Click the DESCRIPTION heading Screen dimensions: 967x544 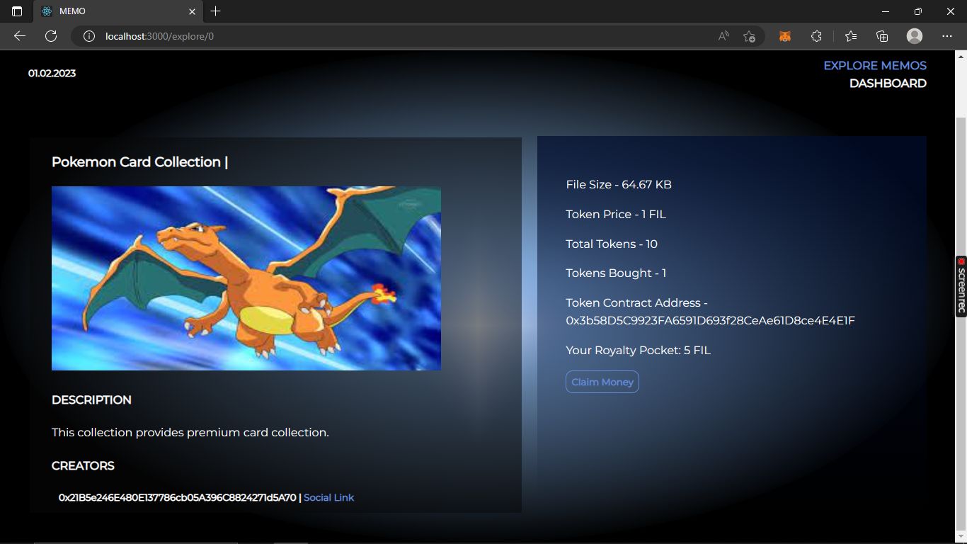point(91,400)
